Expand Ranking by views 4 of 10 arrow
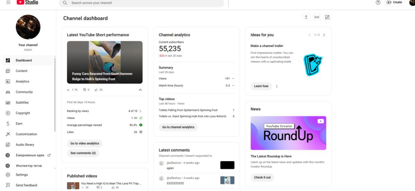 tap(140, 111)
